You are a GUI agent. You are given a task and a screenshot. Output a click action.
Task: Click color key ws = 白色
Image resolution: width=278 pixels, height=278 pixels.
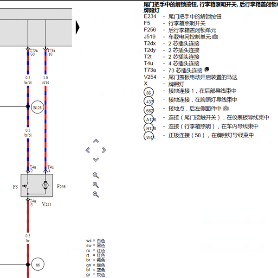(96, 241)
